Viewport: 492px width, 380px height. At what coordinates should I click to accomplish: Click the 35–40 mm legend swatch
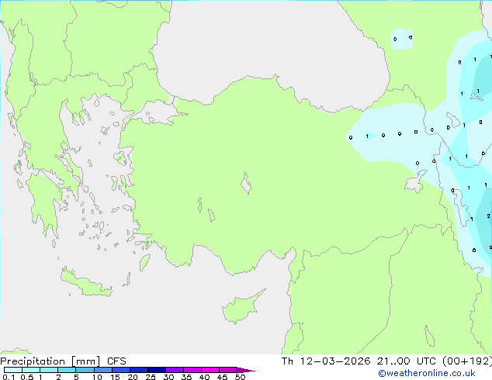tap(192, 370)
